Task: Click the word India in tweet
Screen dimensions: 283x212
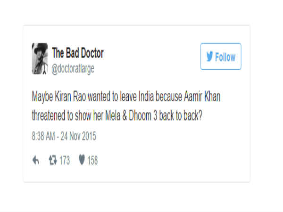Action: [146, 97]
